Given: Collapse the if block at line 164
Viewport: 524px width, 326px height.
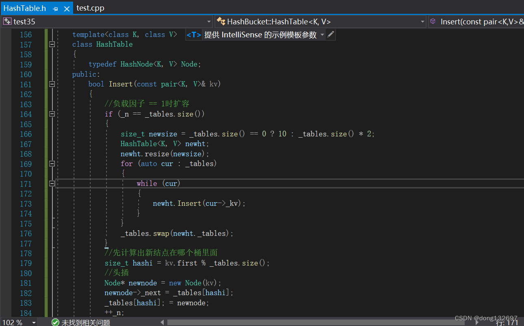Looking at the screenshot, I should [52, 114].
